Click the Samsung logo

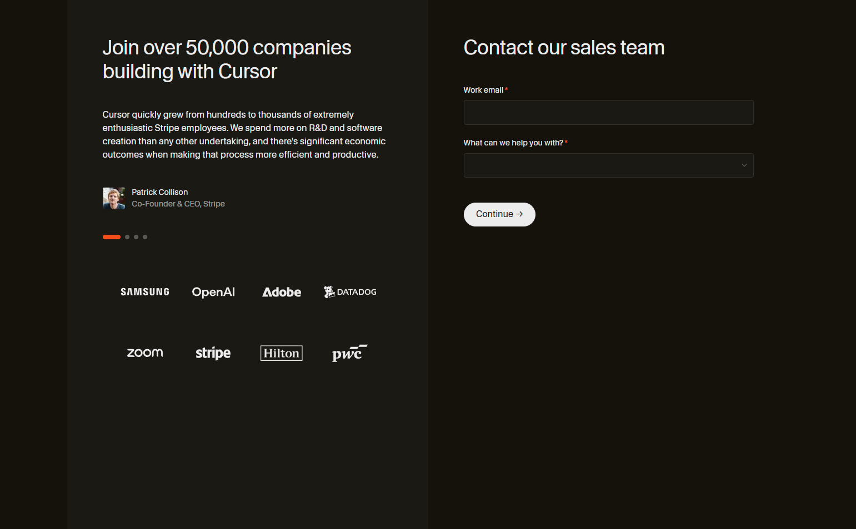pyautogui.click(x=144, y=291)
